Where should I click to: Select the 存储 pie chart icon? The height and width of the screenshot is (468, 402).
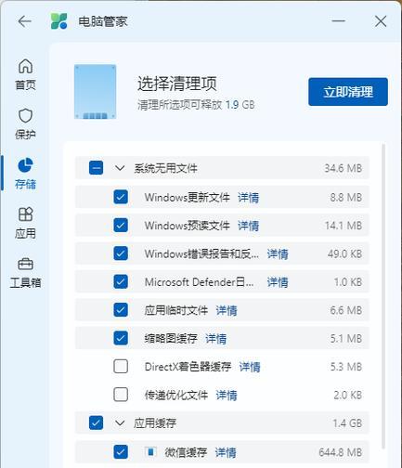click(25, 165)
